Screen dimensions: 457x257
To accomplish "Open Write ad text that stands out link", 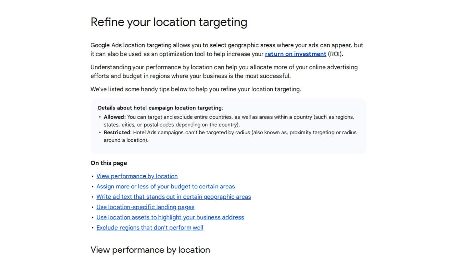I will (174, 197).
